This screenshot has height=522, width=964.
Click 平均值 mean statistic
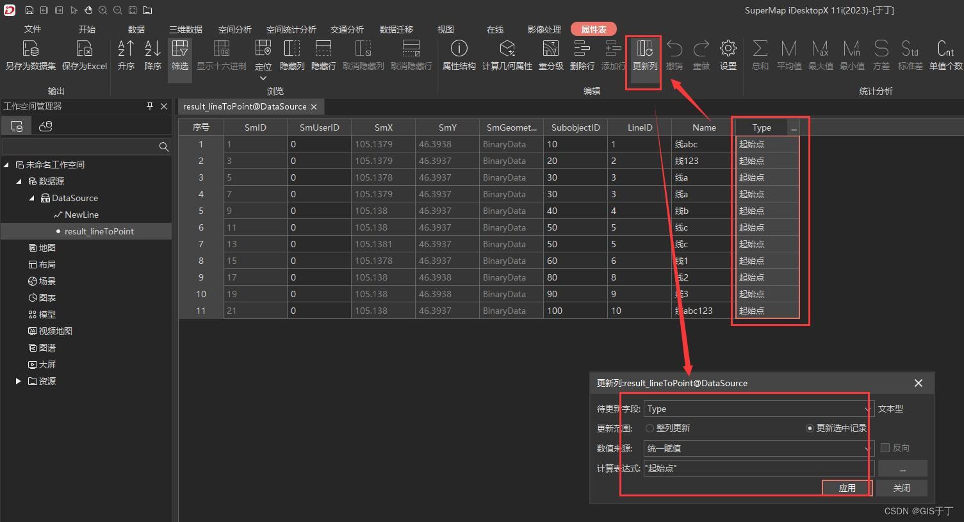789,55
